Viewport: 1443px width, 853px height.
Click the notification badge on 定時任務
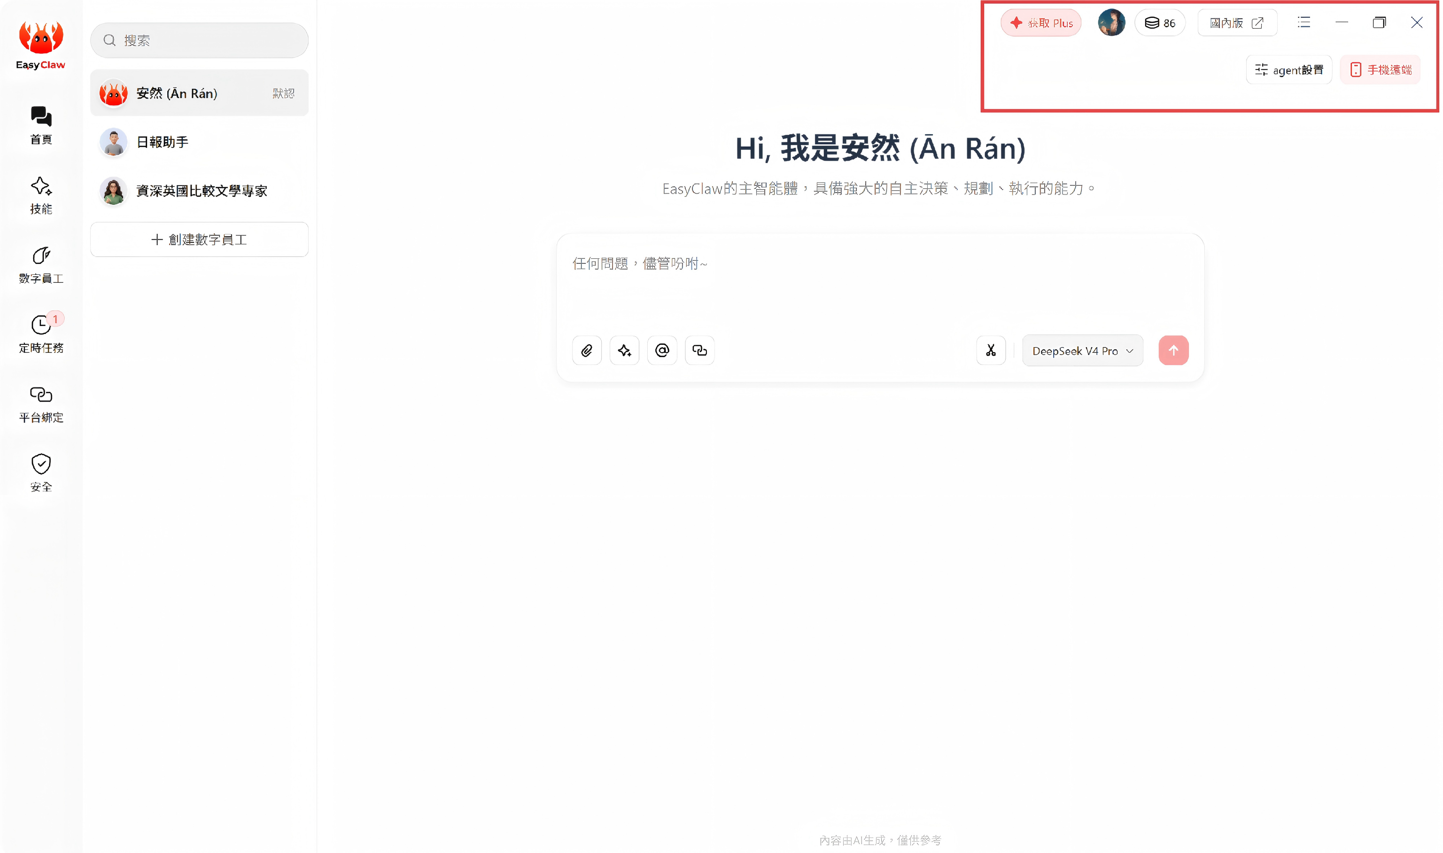pyautogui.click(x=55, y=319)
